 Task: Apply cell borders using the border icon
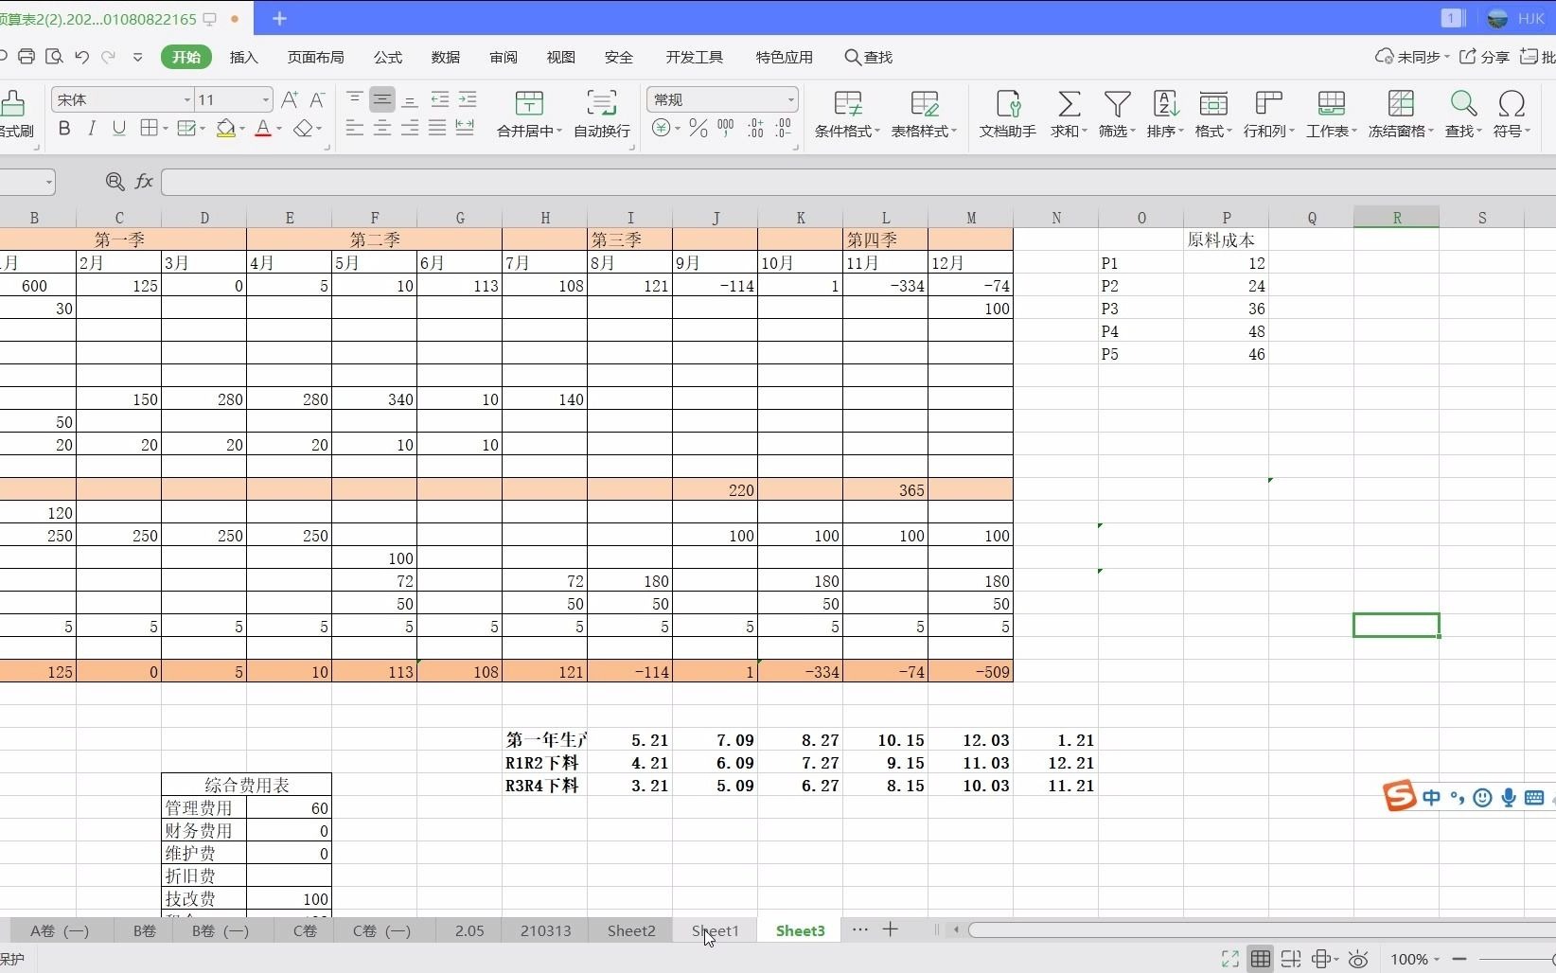149,128
